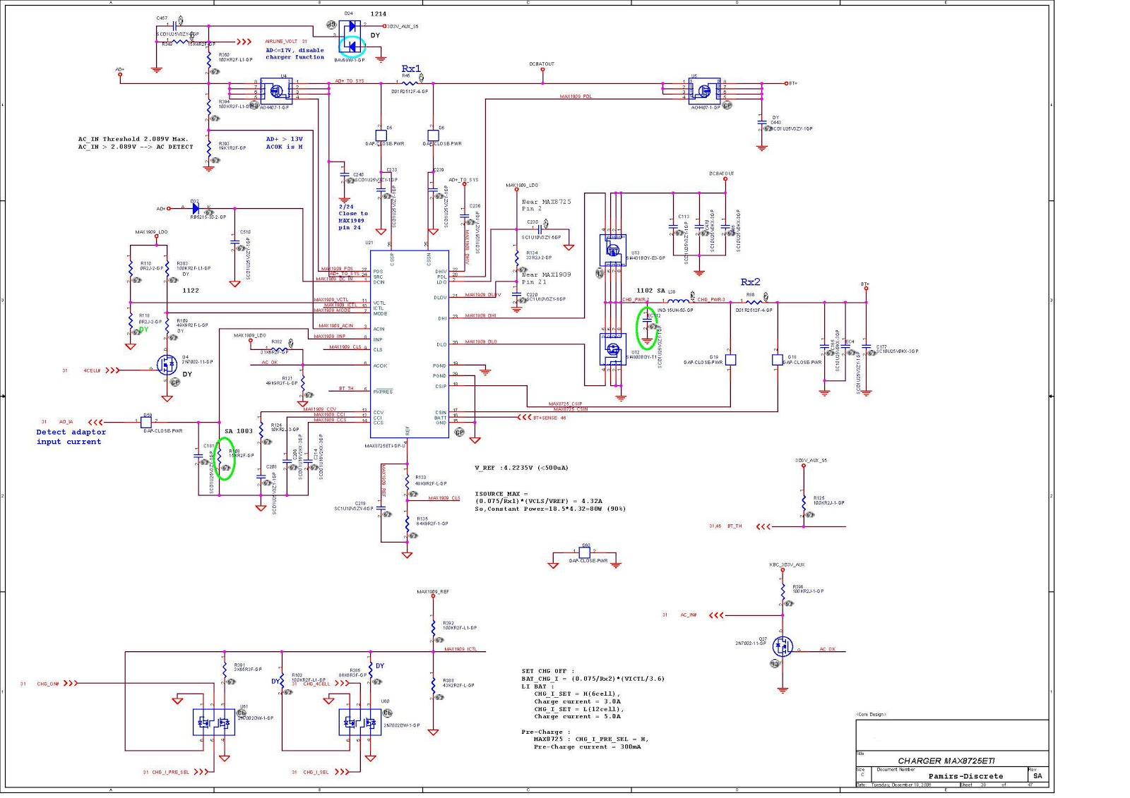
Task: Click the C510 capacitor symbol
Action: tap(234, 243)
